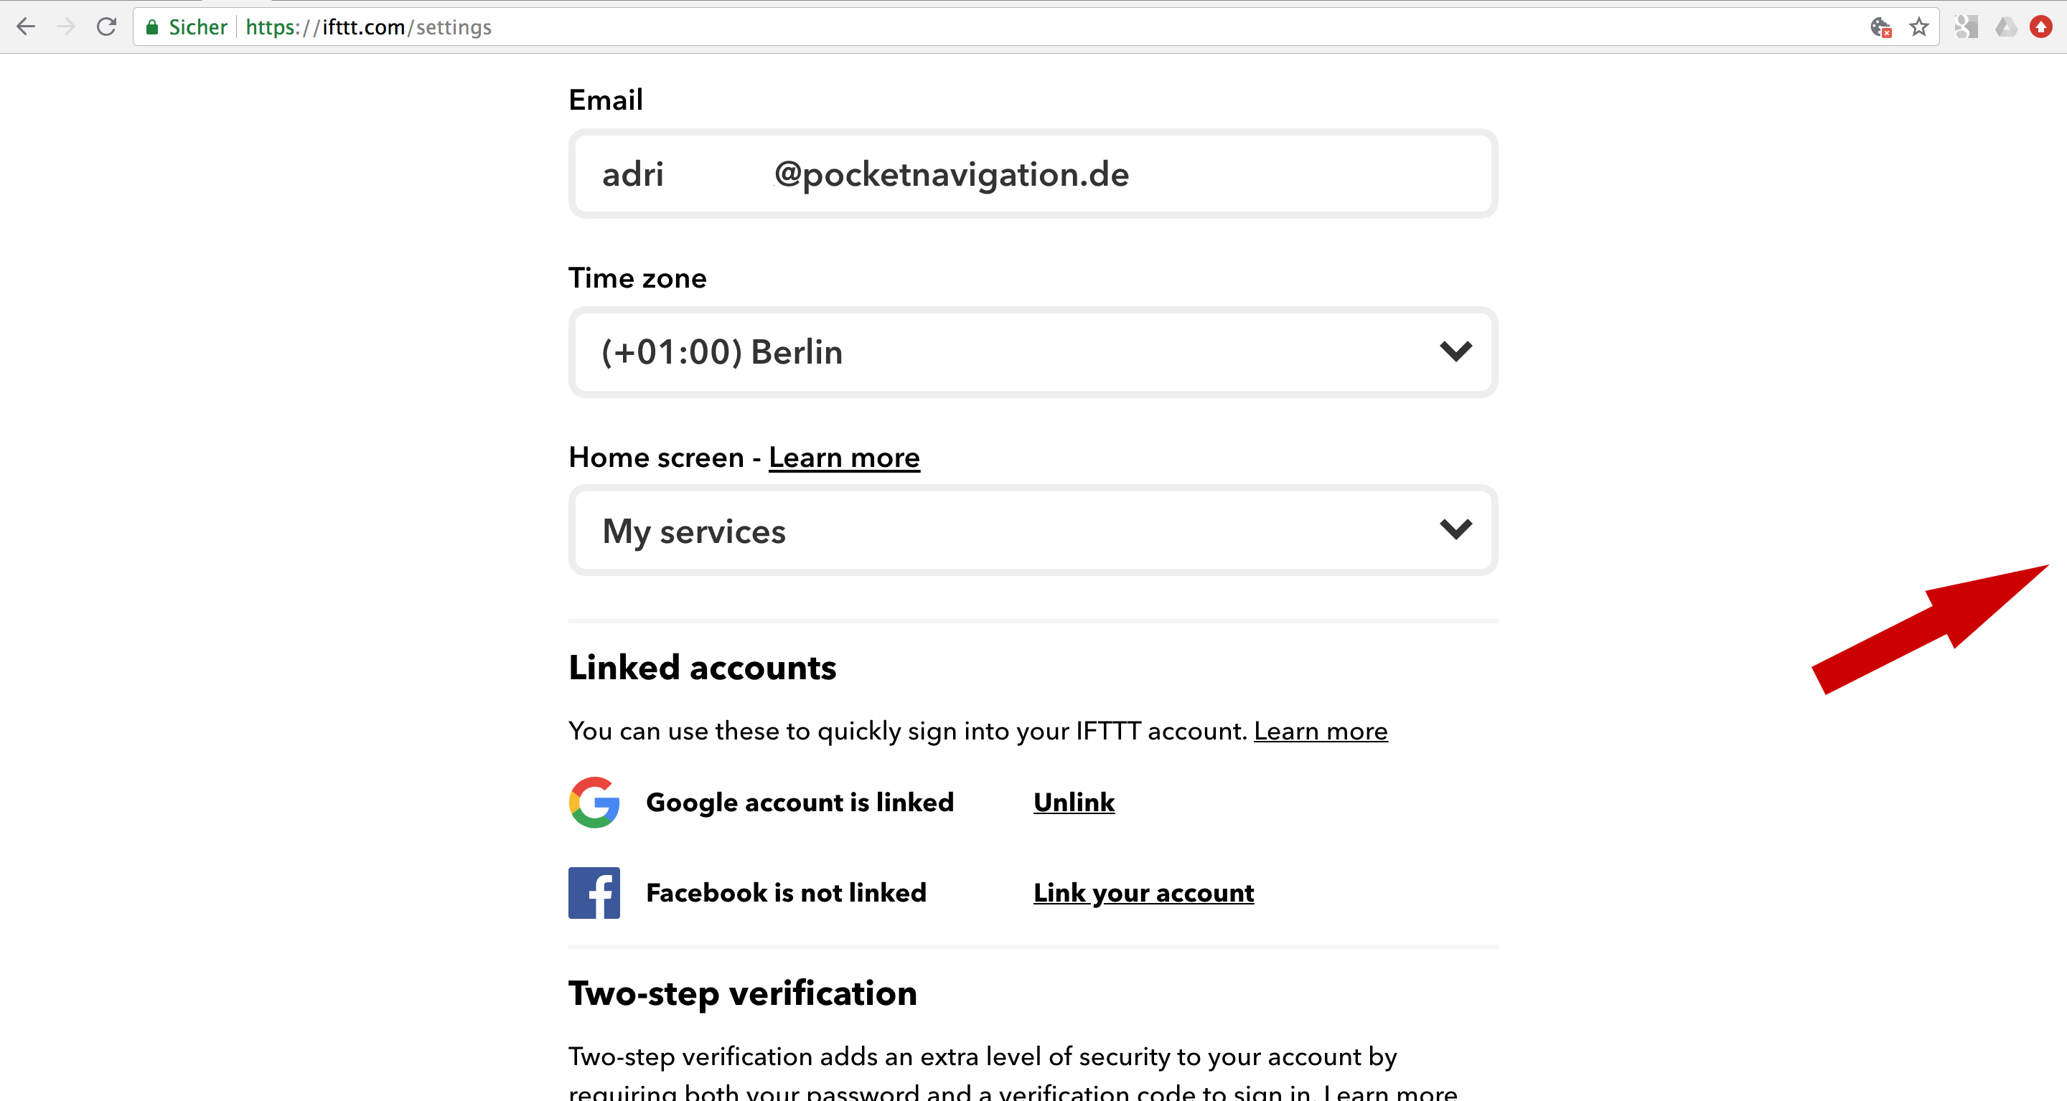Viewport: 2067px width, 1101px height.
Task: Open the gray Google extension icon
Action: tap(1965, 27)
